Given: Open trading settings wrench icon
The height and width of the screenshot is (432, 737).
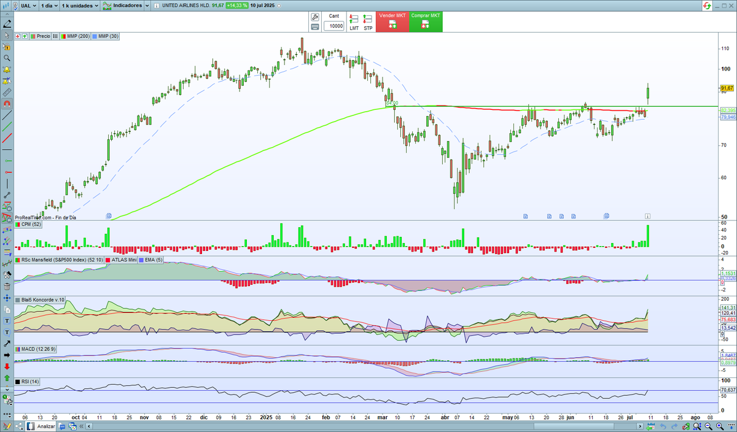Looking at the screenshot, I should tap(315, 17).
